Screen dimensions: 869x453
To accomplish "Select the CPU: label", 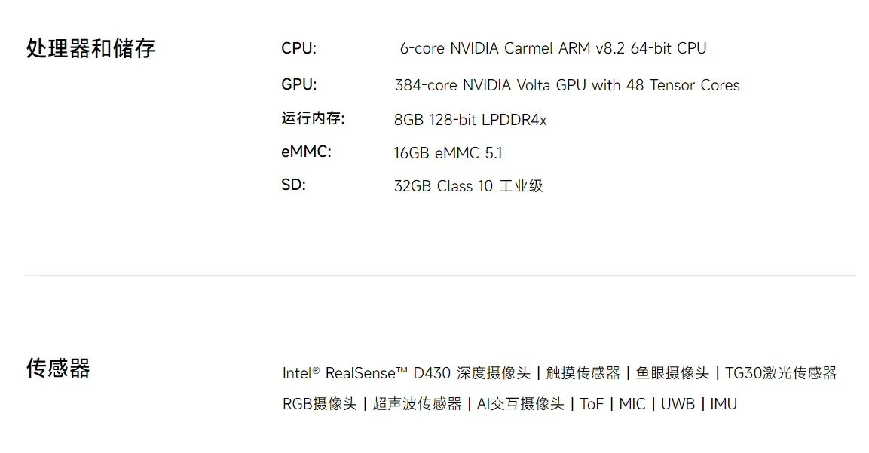I will 298,48.
